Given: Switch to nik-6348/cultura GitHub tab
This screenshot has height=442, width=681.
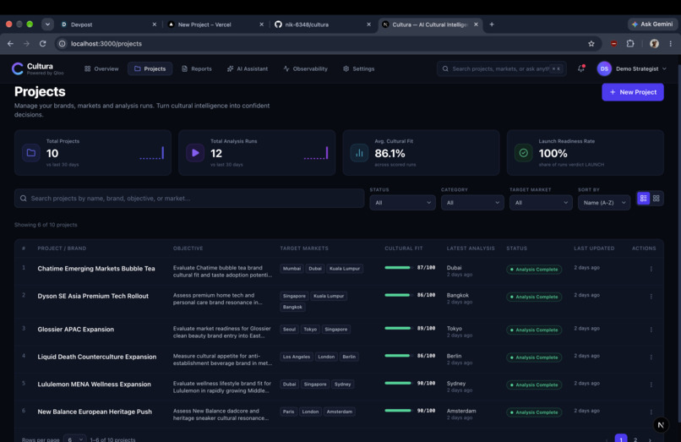Looking at the screenshot, I should tap(322, 25).
